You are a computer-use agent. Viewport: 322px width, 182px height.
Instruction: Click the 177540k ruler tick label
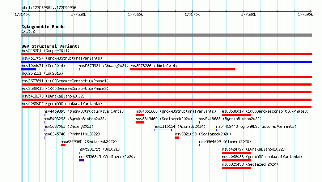pyautogui.click(x=22, y=14)
